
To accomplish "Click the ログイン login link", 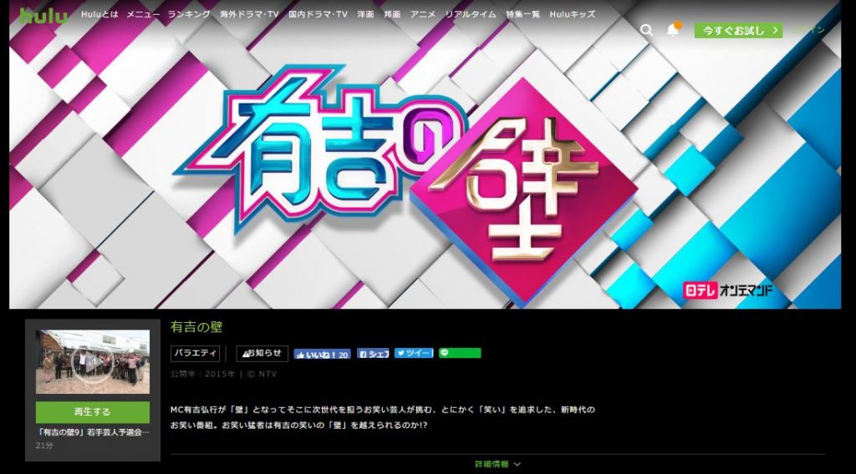I will click(808, 29).
